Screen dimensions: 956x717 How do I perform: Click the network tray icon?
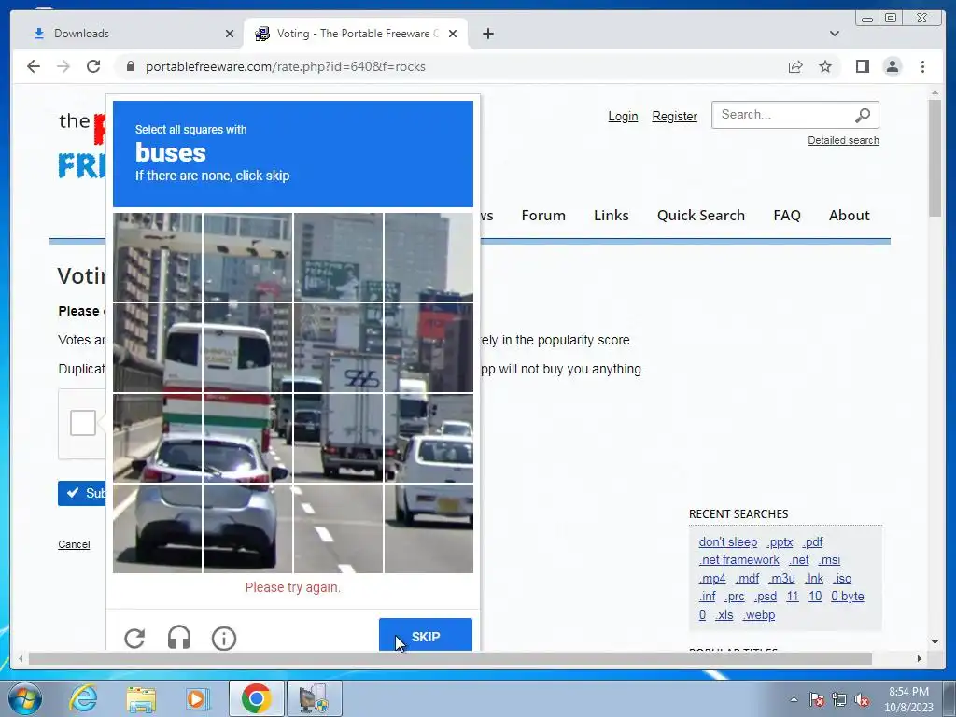point(839,700)
